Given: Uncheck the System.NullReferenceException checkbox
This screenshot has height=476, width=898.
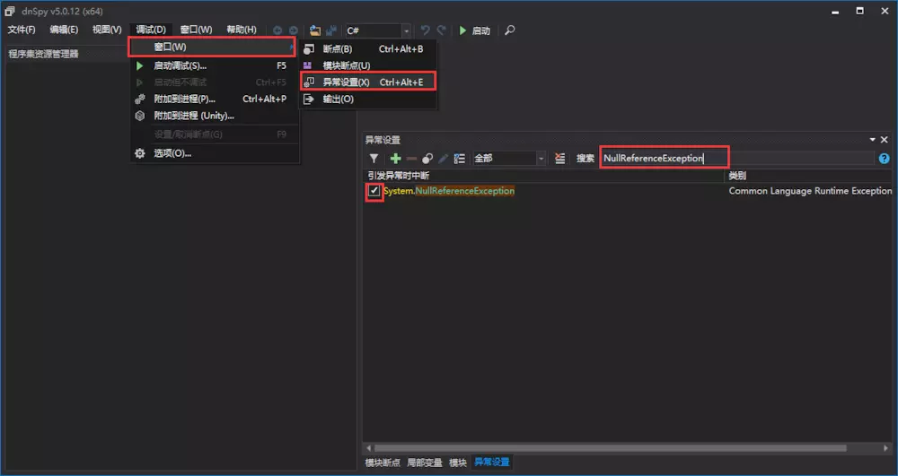Looking at the screenshot, I should tap(374, 191).
